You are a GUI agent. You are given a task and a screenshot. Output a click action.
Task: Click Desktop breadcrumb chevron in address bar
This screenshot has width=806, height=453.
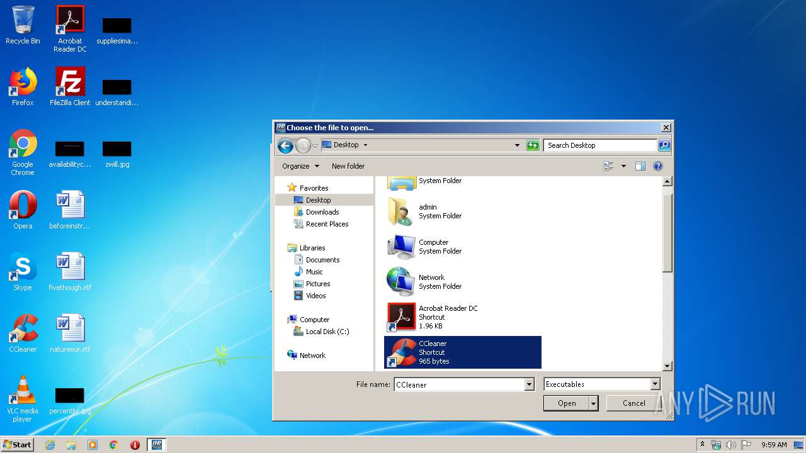click(x=365, y=145)
